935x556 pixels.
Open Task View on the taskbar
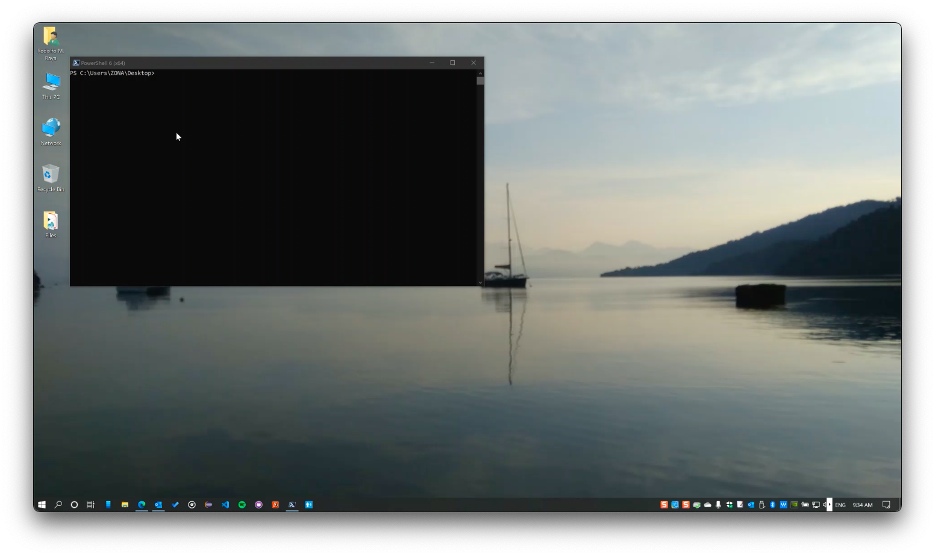pos(90,505)
